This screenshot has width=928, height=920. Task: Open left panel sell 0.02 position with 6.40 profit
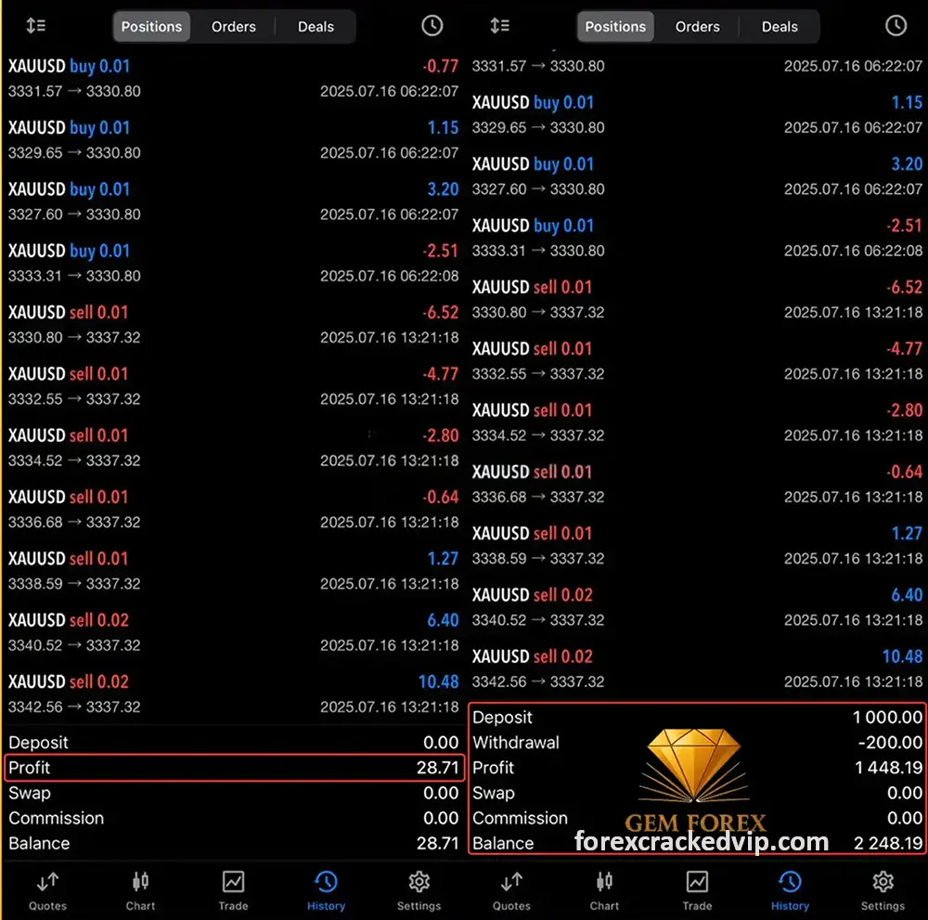(233, 632)
